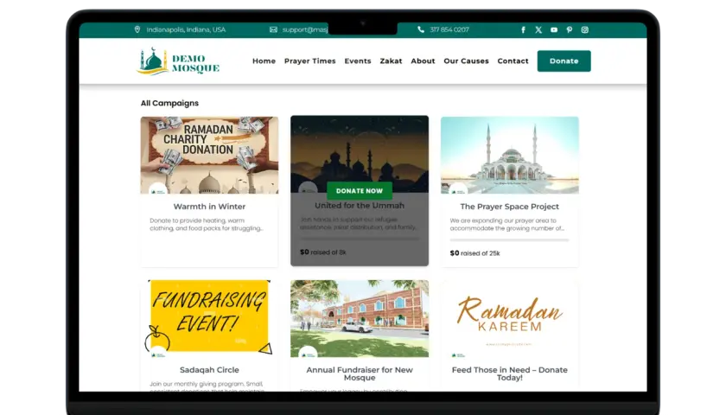This screenshot has height=415, width=726.
Task: Click the location pin icon
Action: pos(137,29)
